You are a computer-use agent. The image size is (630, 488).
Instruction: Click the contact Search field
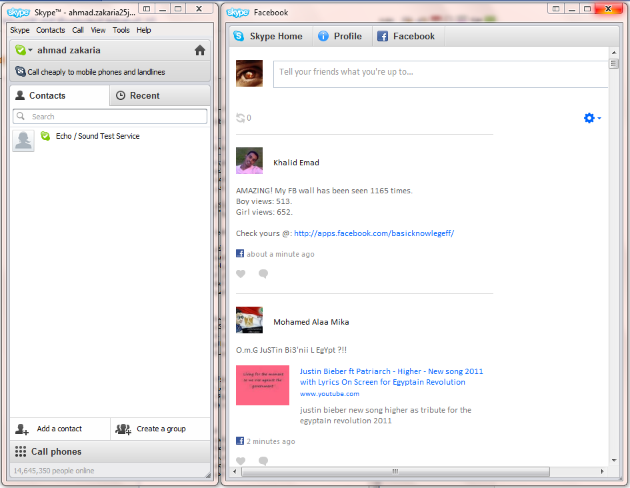(110, 117)
